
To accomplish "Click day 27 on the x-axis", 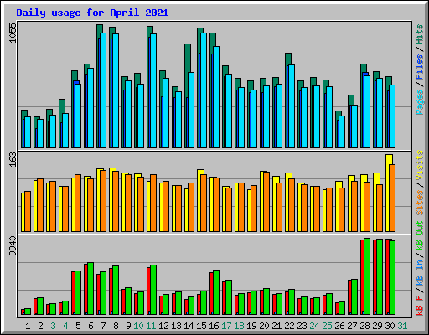I will coord(352,326).
